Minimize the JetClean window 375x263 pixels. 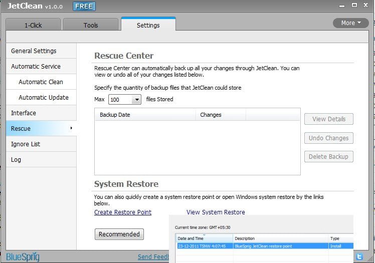click(342, 6)
